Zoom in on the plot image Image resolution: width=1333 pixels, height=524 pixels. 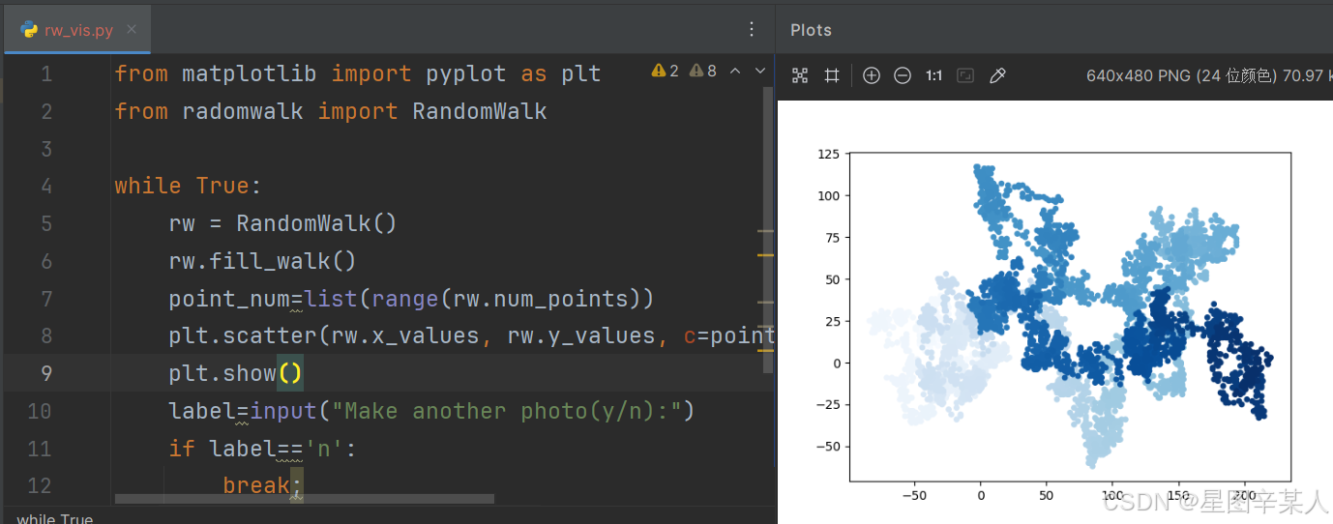[x=872, y=75]
